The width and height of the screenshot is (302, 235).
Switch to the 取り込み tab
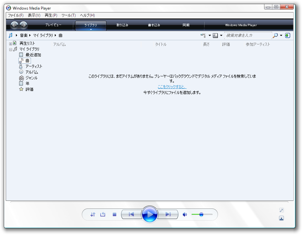tap(122, 25)
